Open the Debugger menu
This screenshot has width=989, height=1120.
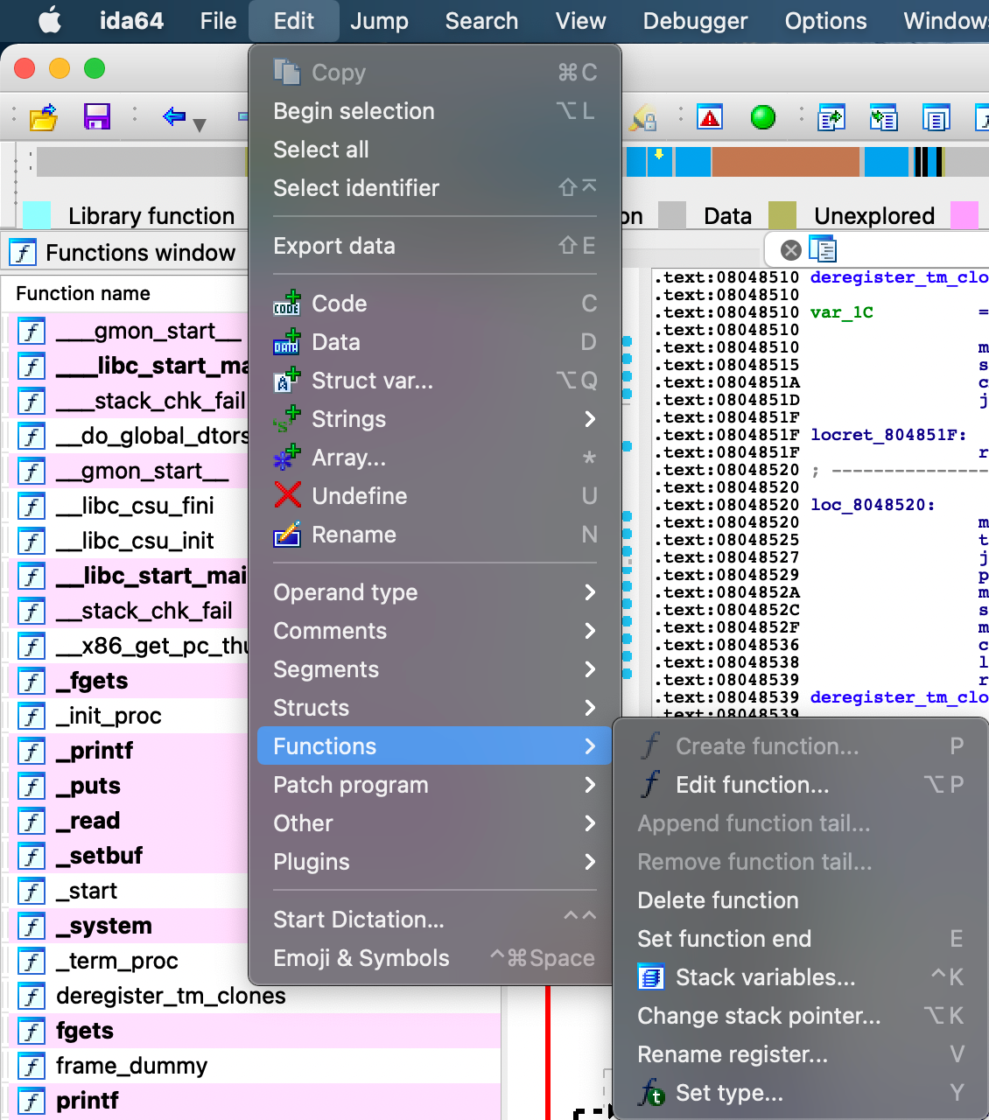tap(695, 21)
